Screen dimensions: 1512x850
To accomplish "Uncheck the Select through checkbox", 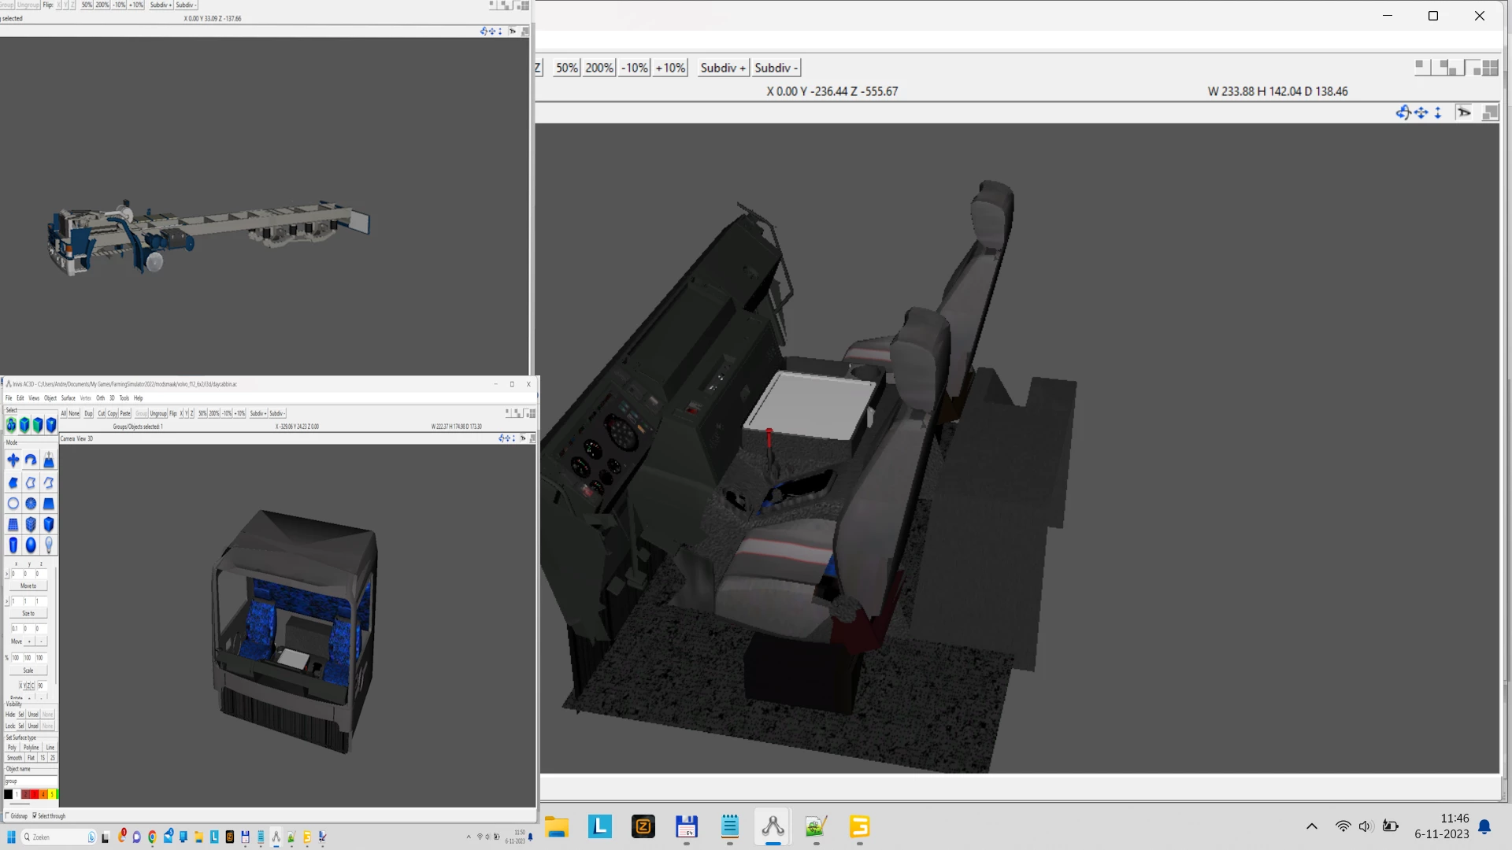I will pos(35,815).
